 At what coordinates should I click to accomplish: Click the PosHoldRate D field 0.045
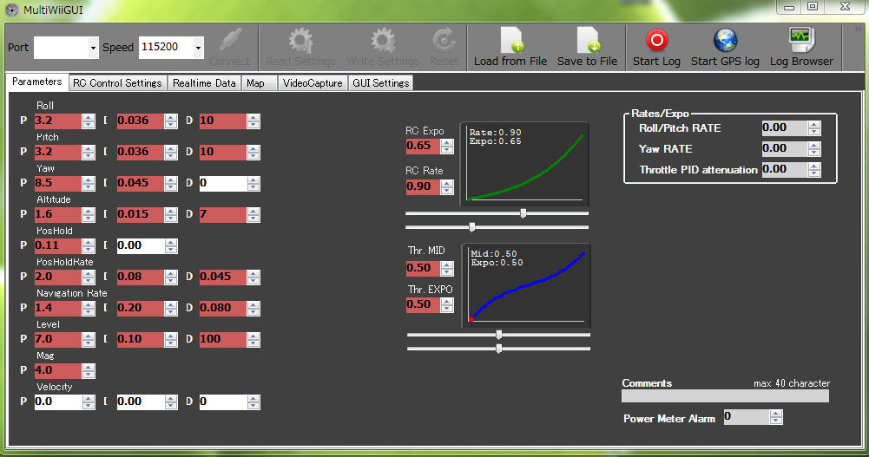[223, 277]
